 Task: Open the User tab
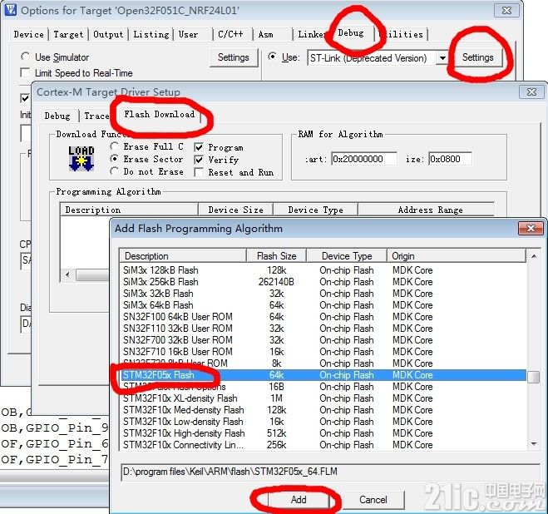click(189, 34)
